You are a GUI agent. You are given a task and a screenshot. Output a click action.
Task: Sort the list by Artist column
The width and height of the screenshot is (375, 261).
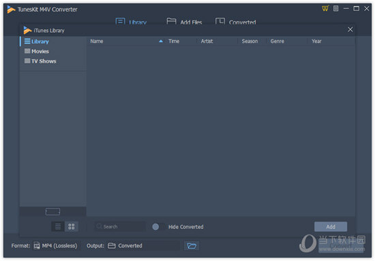coord(207,41)
